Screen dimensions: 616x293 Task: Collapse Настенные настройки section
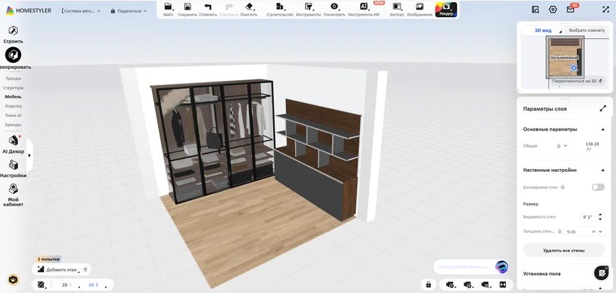pos(602,170)
